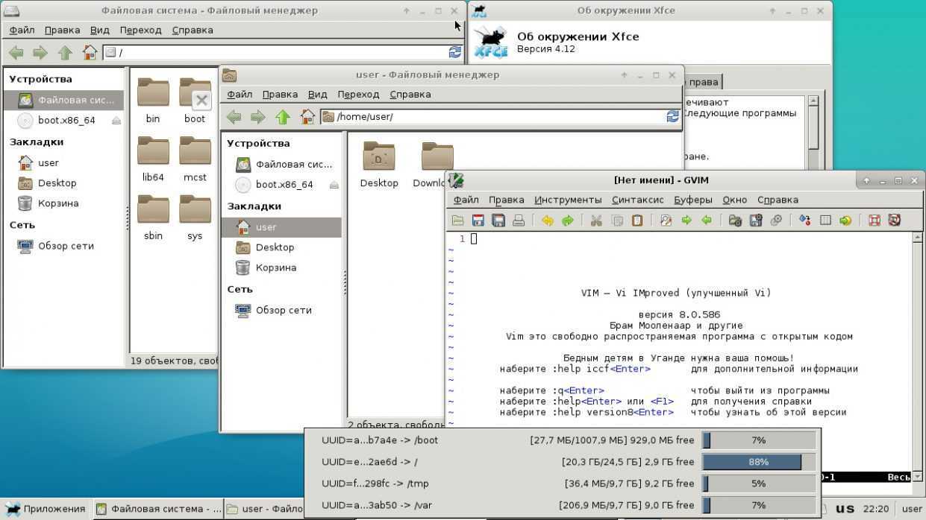Open the Приложения applications menu
926x520 pixels.
click(x=46, y=509)
